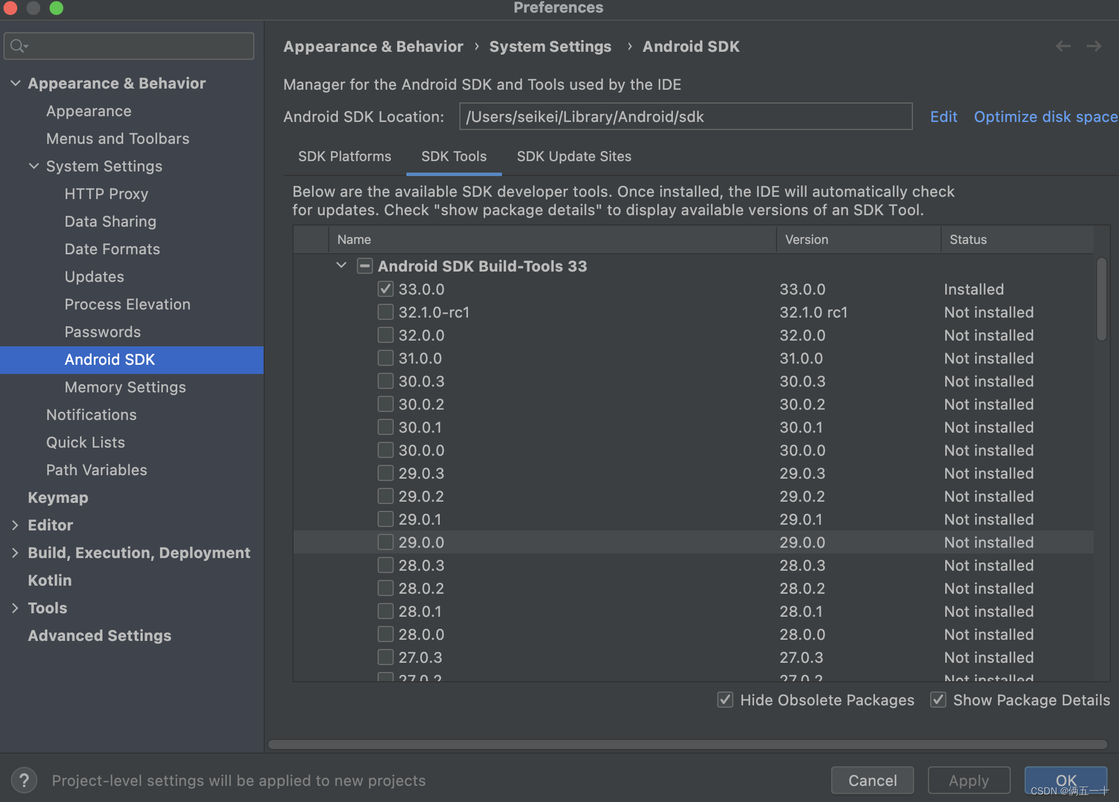
Task: Click the Edit SDK location link
Action: tap(942, 116)
